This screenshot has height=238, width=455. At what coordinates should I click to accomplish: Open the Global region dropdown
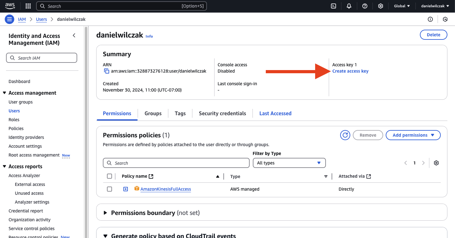click(x=402, y=6)
